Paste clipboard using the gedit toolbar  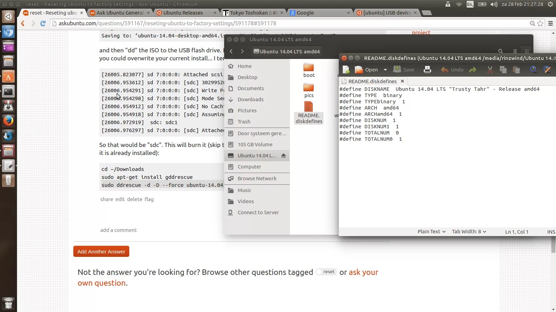pyautogui.click(x=516, y=70)
